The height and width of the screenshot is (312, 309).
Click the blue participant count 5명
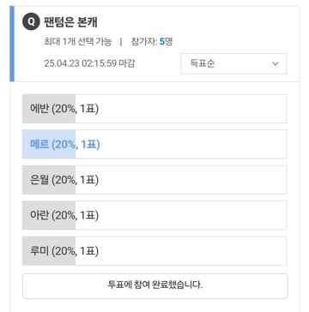click(x=166, y=42)
